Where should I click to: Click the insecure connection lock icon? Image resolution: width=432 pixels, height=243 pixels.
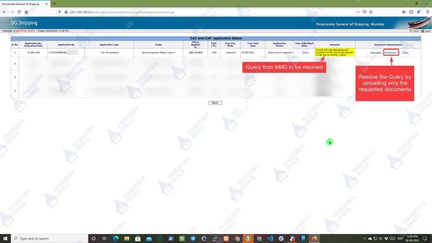(x=66, y=12)
